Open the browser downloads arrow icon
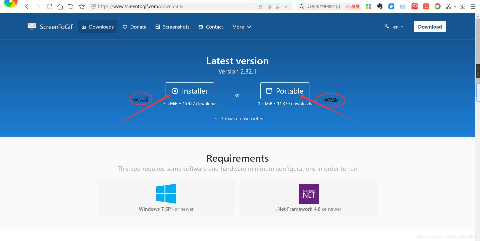The width and height of the screenshot is (480, 241). (463, 7)
